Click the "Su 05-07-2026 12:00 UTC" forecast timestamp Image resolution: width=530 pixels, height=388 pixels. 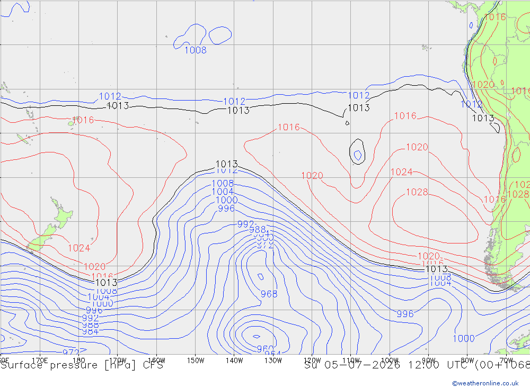388,365
